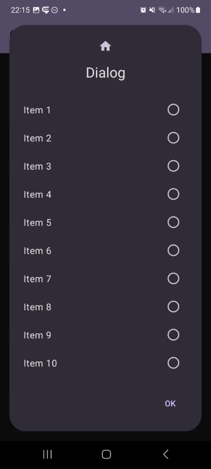Go back using the navigation bar arrow

165,454
